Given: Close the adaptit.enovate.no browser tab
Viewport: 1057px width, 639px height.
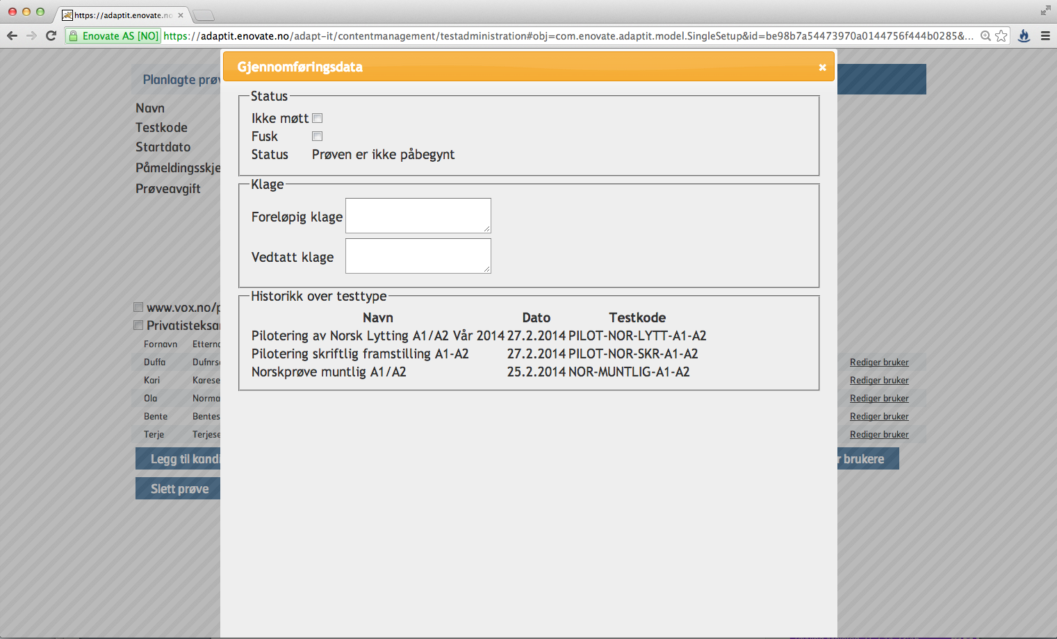Looking at the screenshot, I should coord(181,15).
